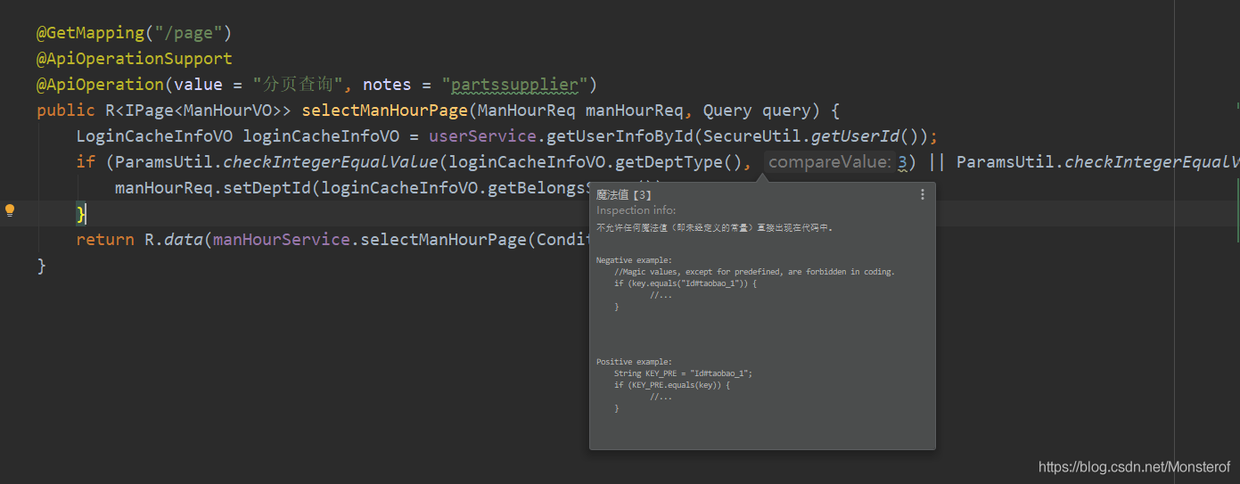Place cursor in the "/page" string
The height and width of the screenshot is (484, 1240).
coord(188,33)
